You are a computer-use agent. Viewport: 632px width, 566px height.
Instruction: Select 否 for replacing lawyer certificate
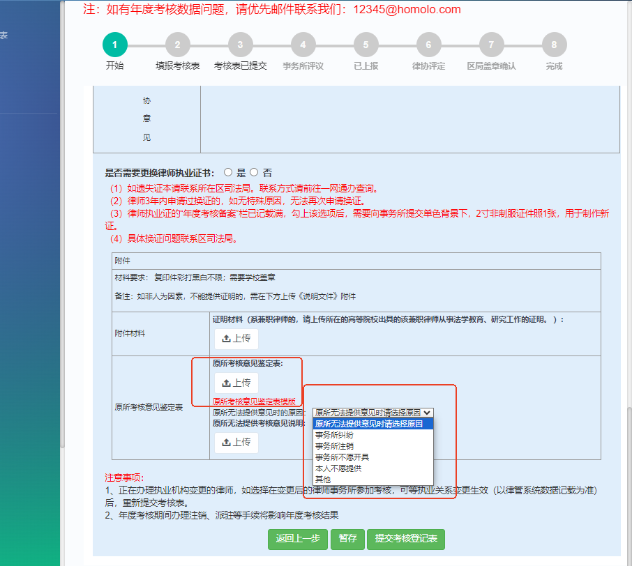(x=254, y=172)
